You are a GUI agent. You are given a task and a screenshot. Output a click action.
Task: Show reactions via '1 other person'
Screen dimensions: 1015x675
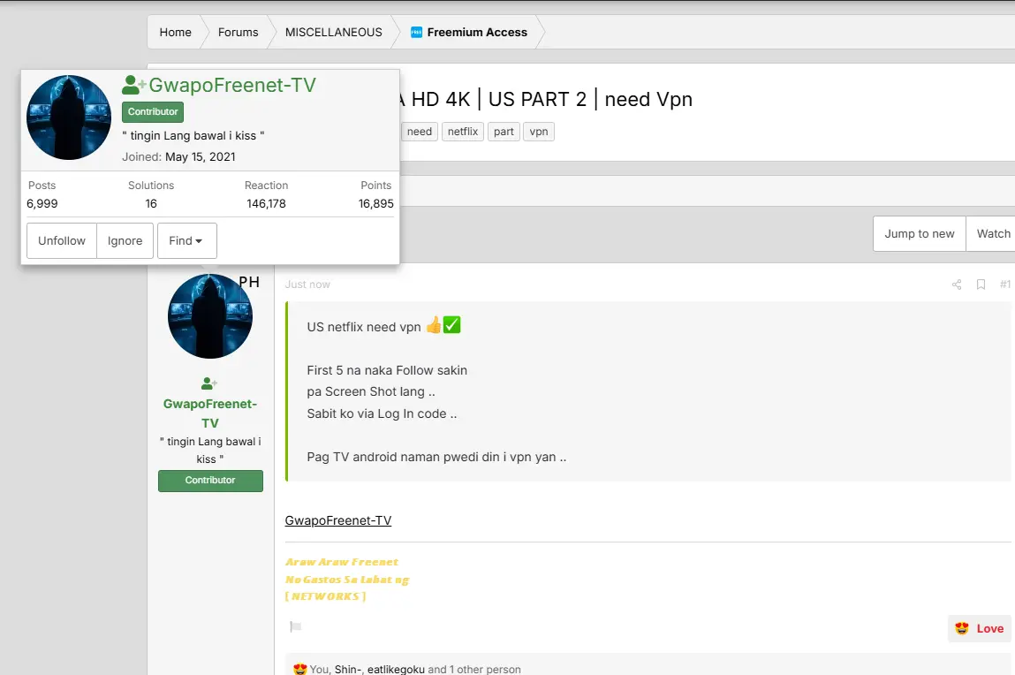click(x=485, y=669)
